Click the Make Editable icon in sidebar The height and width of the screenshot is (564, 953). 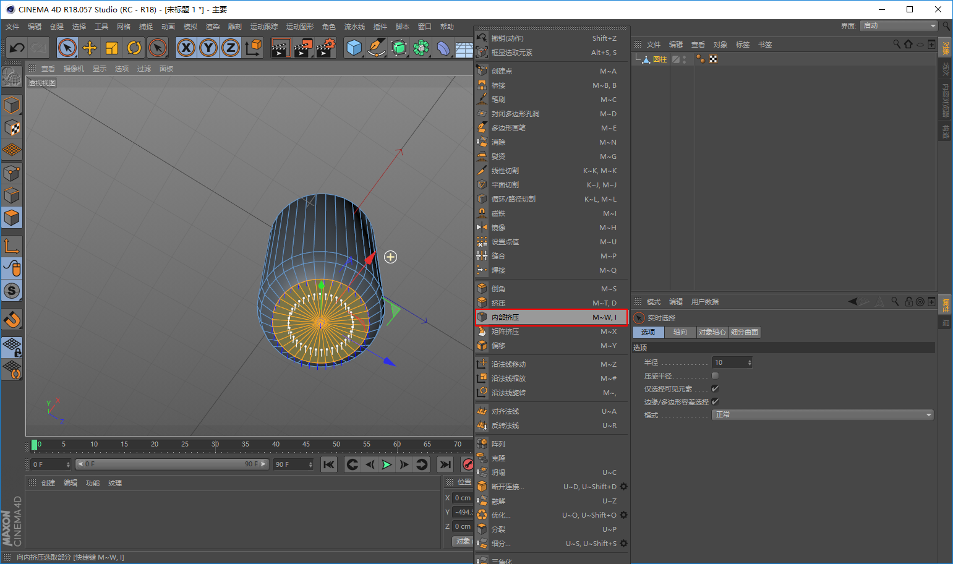12,77
